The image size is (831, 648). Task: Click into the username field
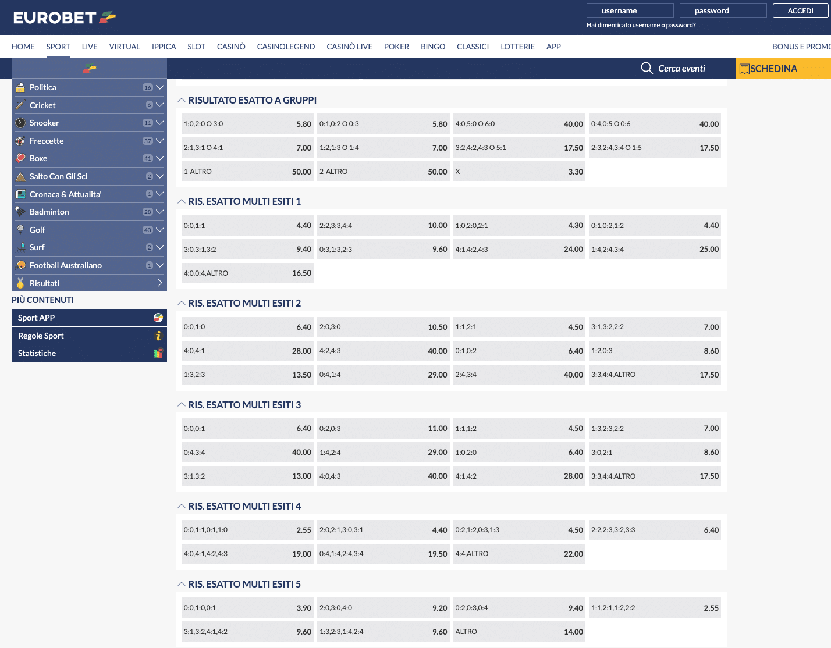pyautogui.click(x=630, y=10)
